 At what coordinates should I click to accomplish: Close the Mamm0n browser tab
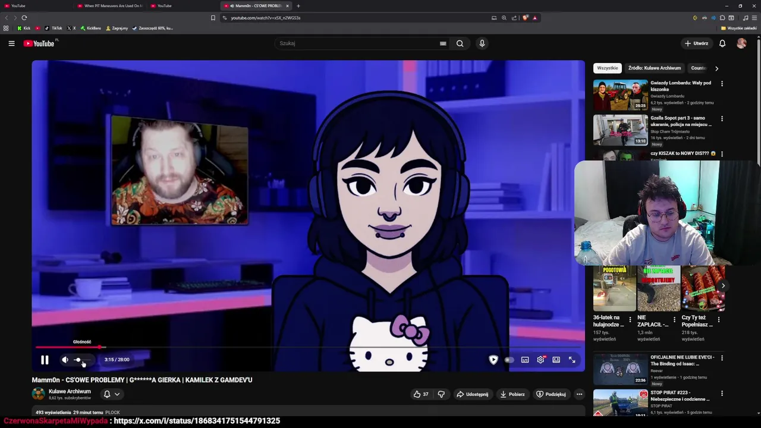[x=287, y=6]
